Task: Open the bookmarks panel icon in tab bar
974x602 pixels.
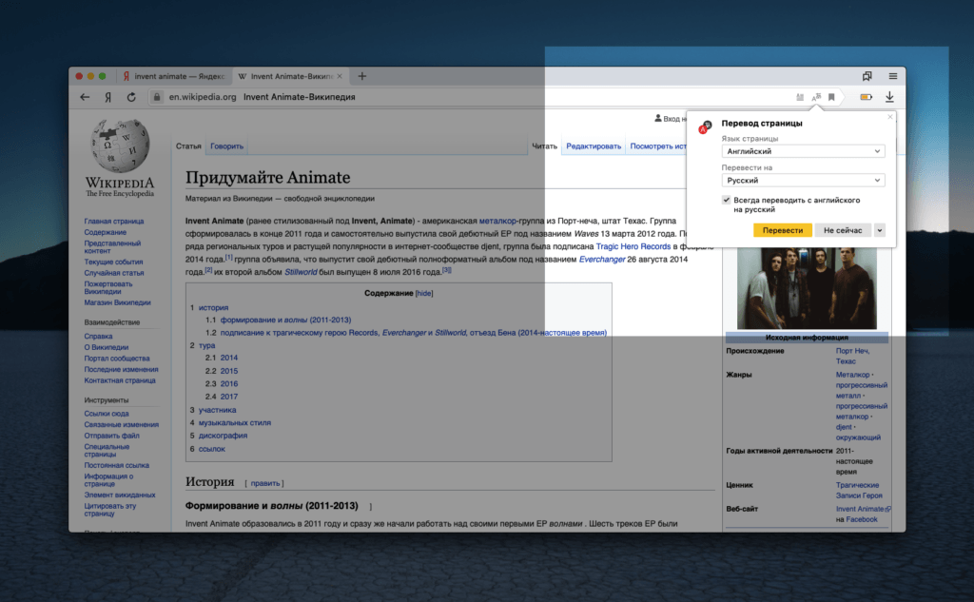Action: click(867, 76)
